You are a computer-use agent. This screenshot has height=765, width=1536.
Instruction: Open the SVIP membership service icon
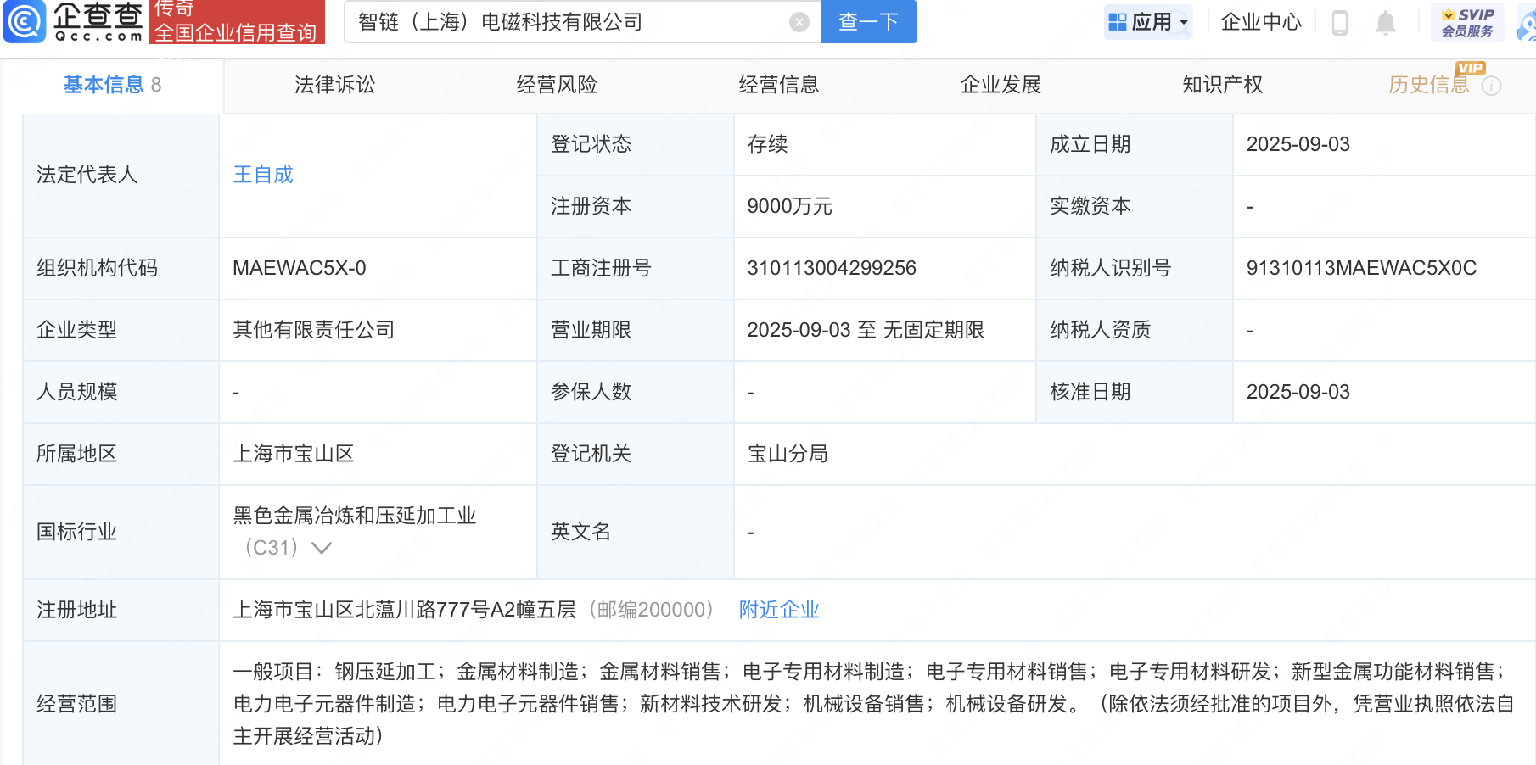pyautogui.click(x=1467, y=22)
